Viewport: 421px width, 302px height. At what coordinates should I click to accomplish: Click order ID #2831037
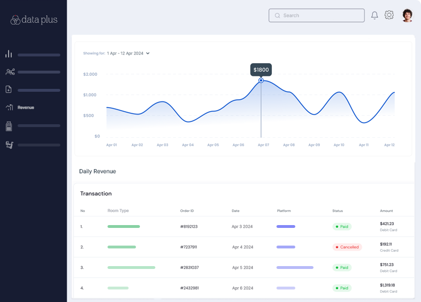(189, 268)
